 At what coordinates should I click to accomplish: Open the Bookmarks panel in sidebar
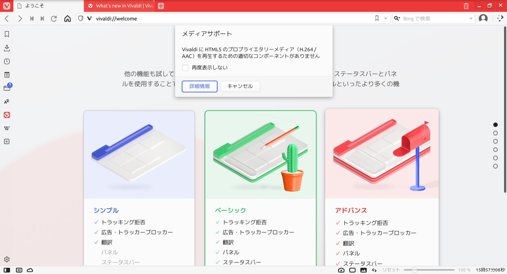point(7,34)
